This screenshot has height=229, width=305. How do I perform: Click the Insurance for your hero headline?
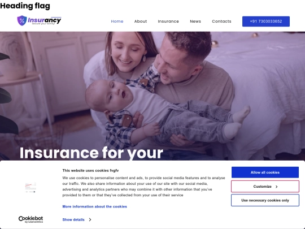coord(91,153)
